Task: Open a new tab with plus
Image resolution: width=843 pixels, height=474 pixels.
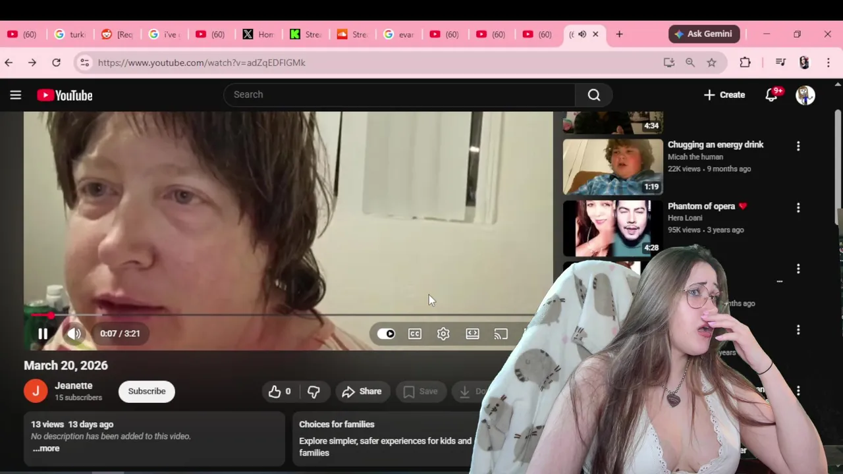Action: click(x=619, y=34)
